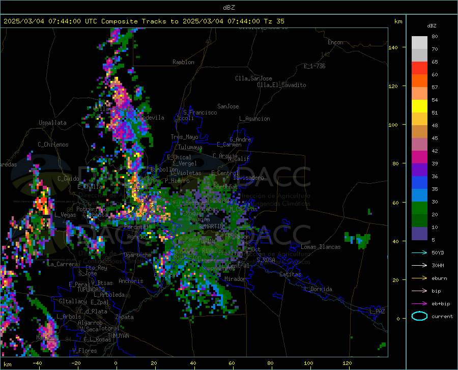The image size is (458, 370).
Task: Click the Ugarteche place label
Action: pyautogui.click(x=137, y=255)
